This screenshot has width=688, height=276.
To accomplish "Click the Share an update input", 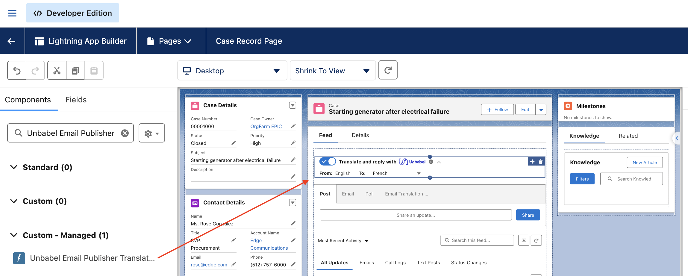I will point(416,215).
